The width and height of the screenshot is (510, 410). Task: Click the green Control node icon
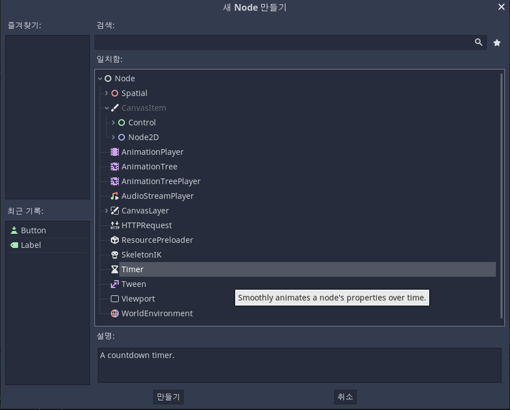(122, 123)
